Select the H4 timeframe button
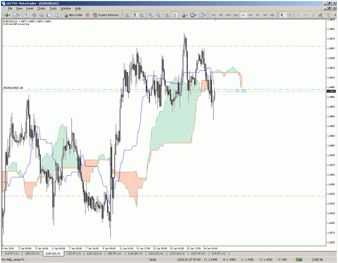Screen dimensions: 338x263 click(x=250, y=15)
